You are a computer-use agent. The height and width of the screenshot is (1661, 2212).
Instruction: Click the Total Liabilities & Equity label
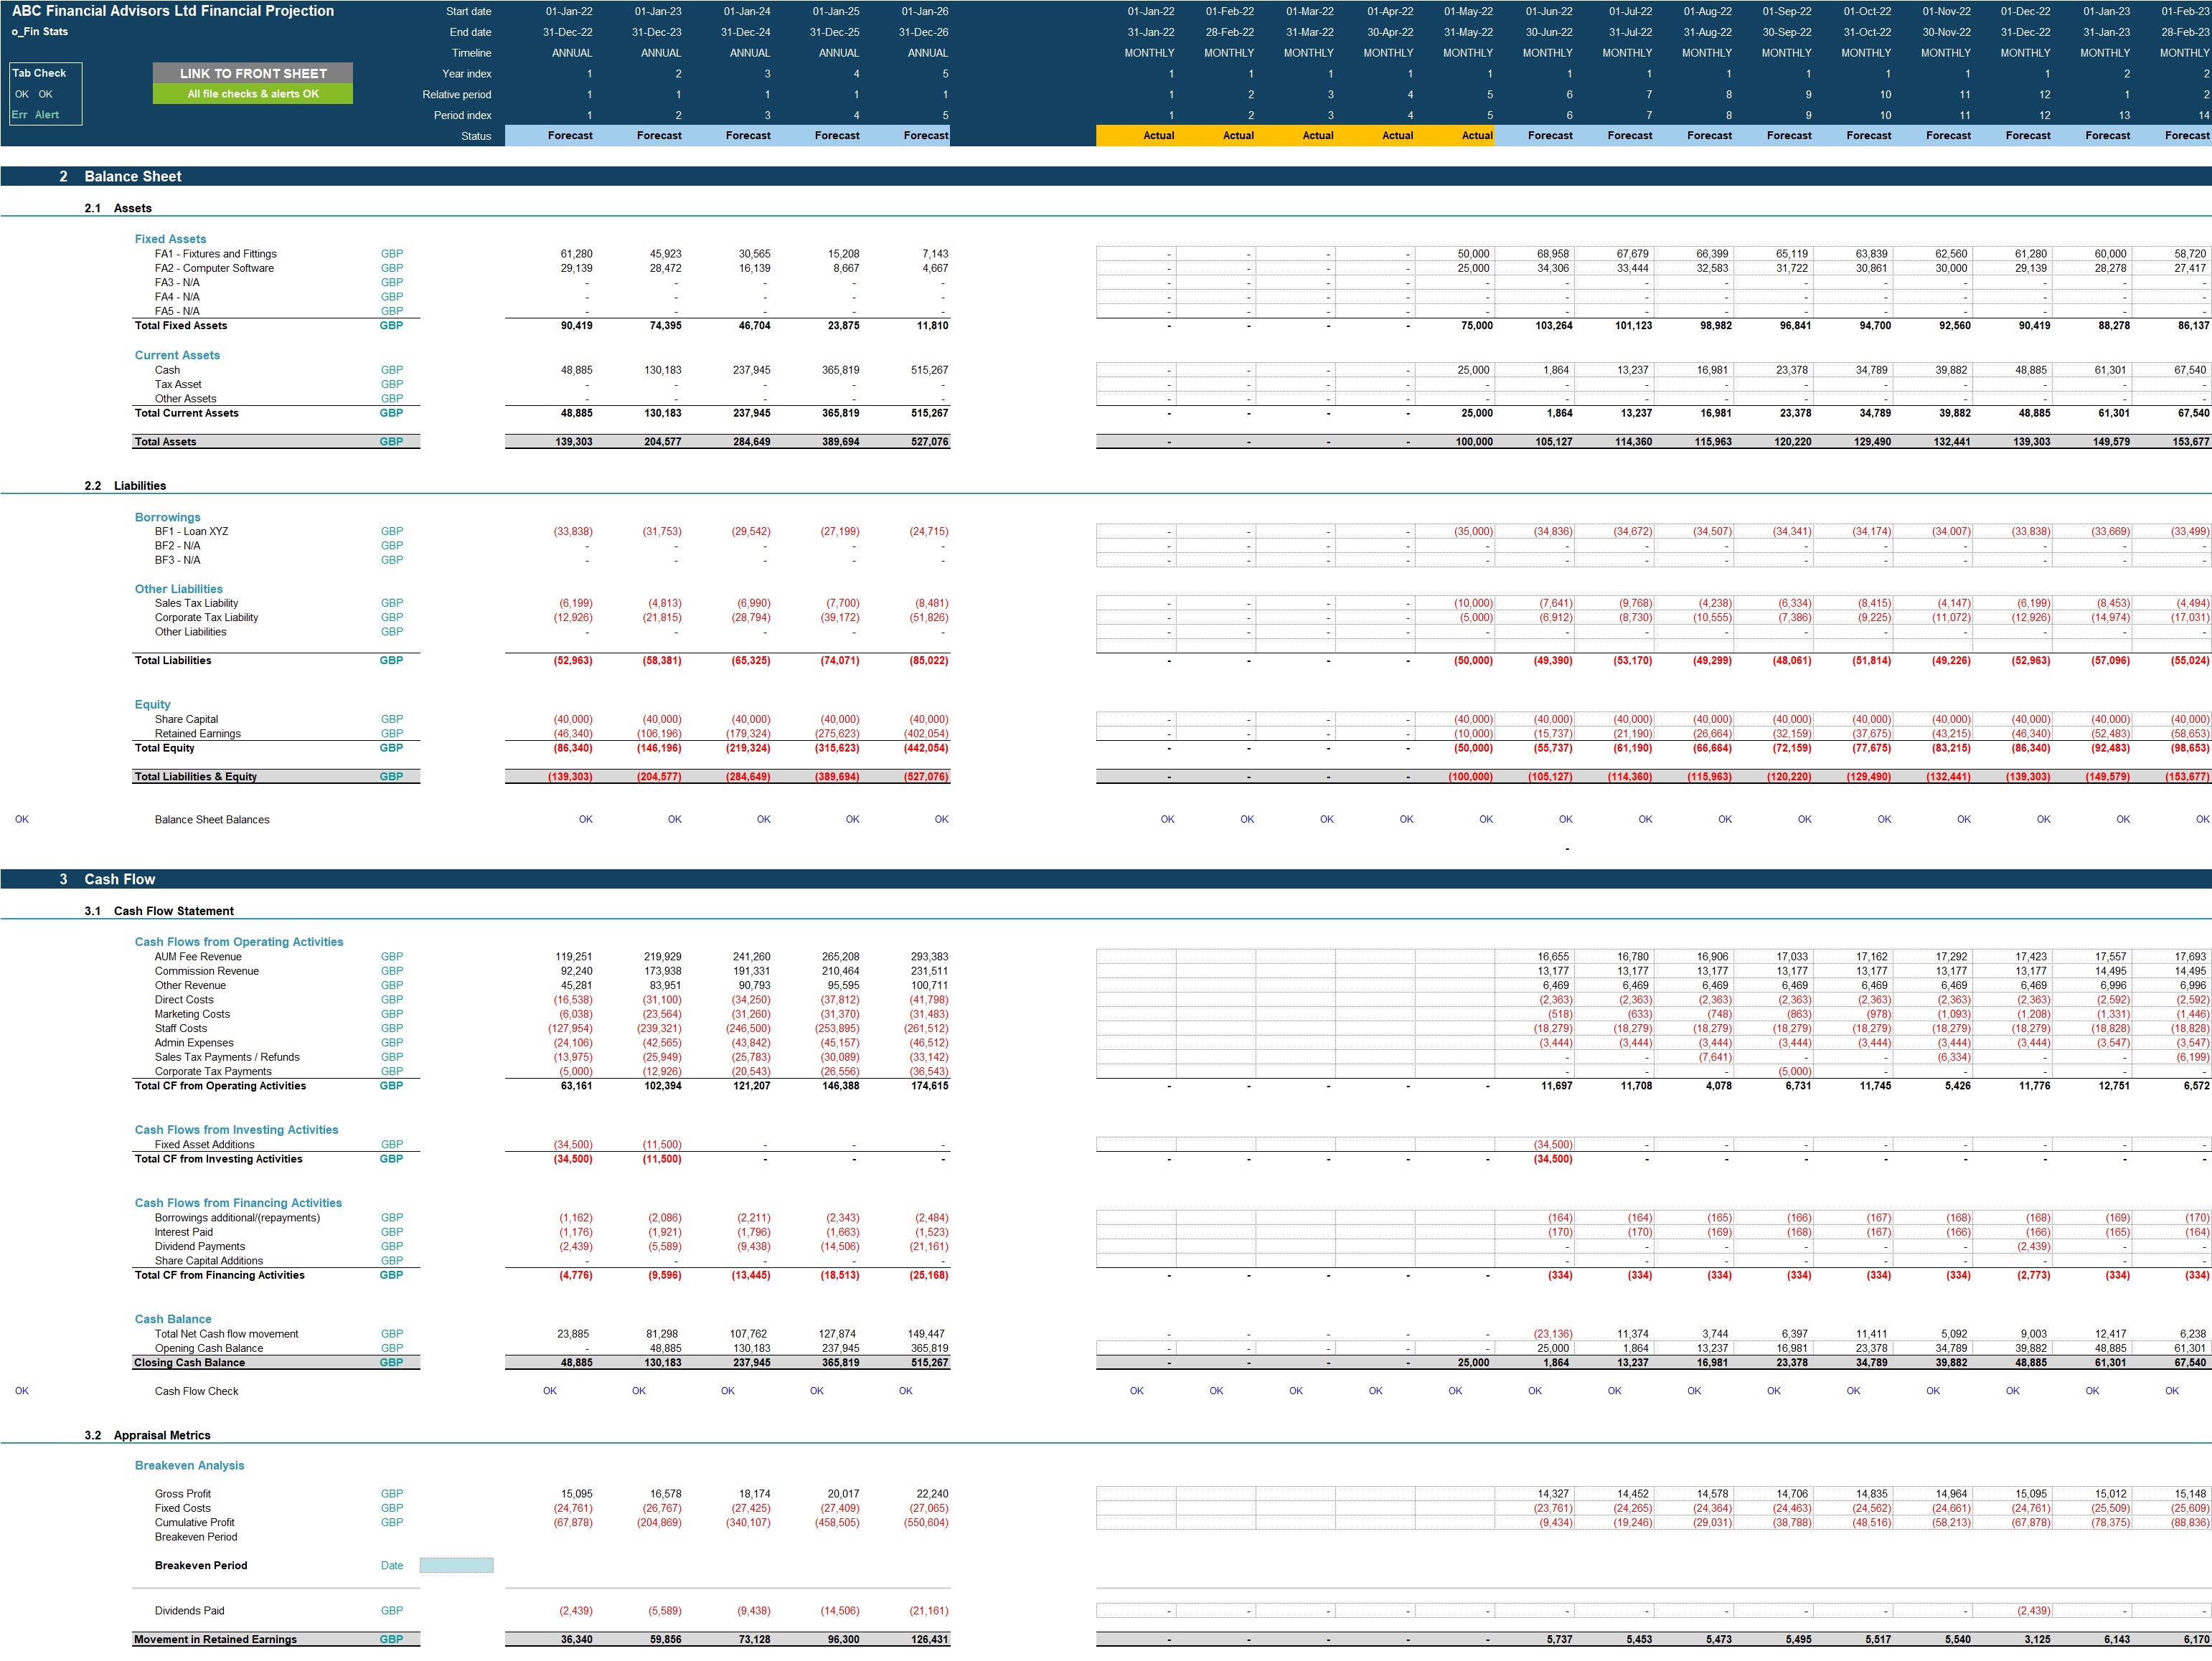pyautogui.click(x=196, y=777)
